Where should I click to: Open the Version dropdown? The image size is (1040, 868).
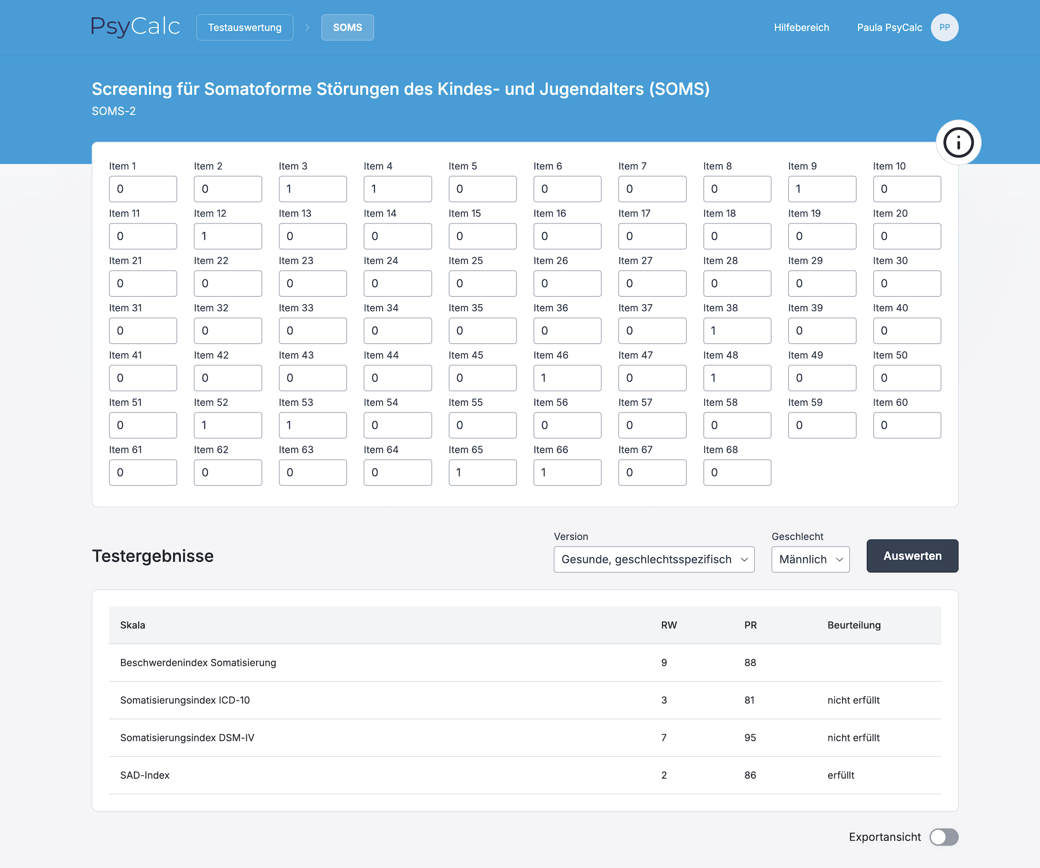(654, 559)
